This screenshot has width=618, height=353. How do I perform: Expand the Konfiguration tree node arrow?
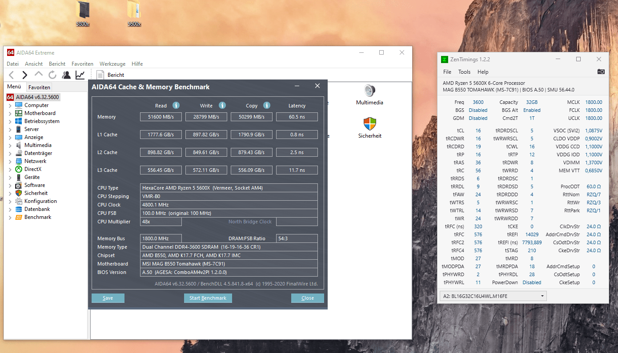10,201
